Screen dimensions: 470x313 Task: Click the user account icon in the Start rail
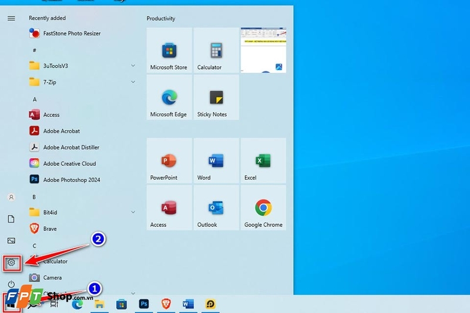click(11, 197)
